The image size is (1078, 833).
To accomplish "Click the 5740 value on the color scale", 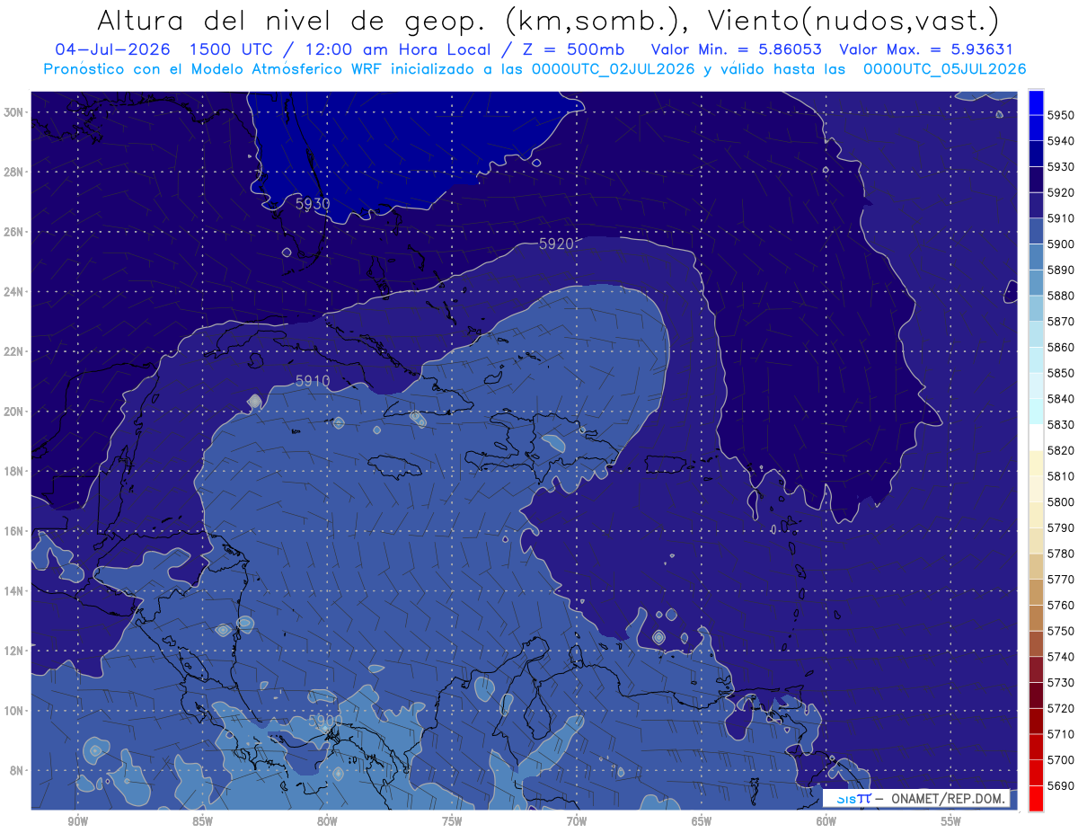I will (1061, 657).
